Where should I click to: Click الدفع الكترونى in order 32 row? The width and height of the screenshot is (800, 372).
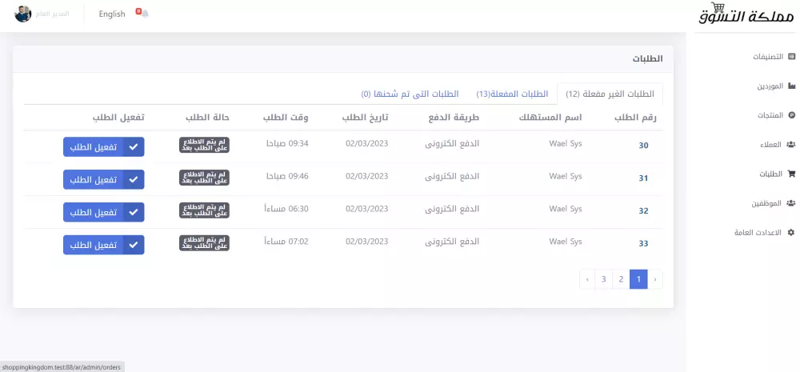[x=452, y=210]
